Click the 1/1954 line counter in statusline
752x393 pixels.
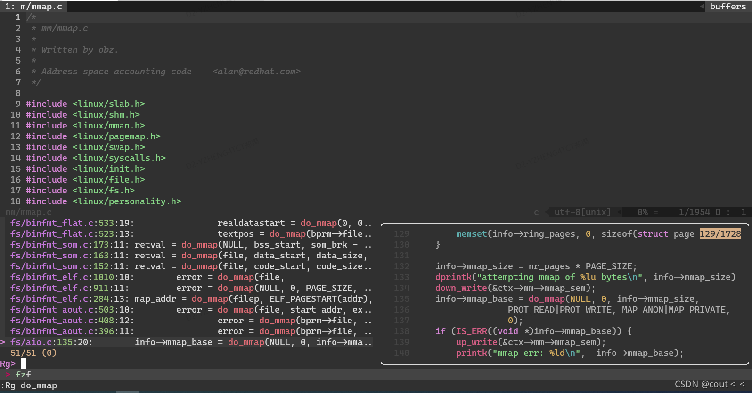694,212
